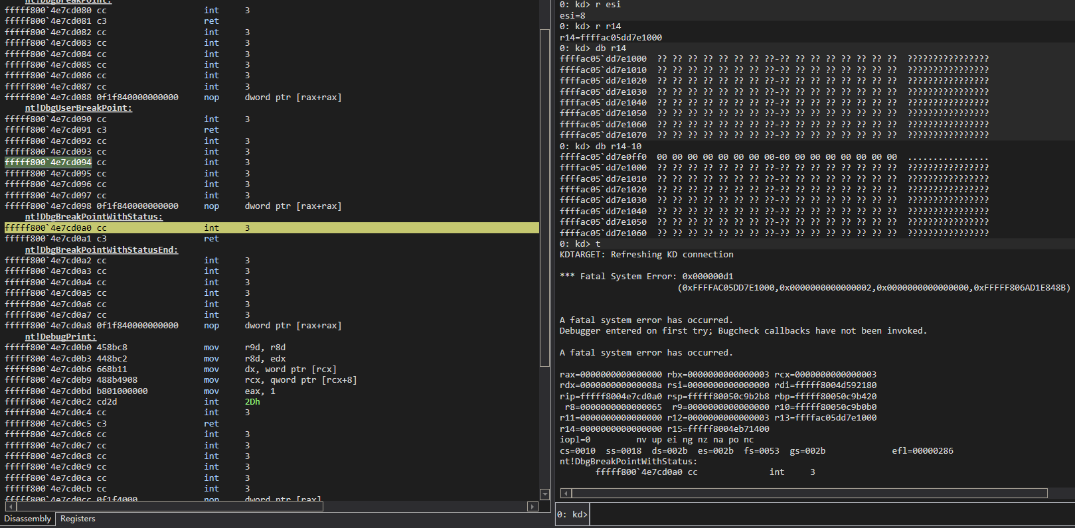Click the r14 r15 register line

665,429
